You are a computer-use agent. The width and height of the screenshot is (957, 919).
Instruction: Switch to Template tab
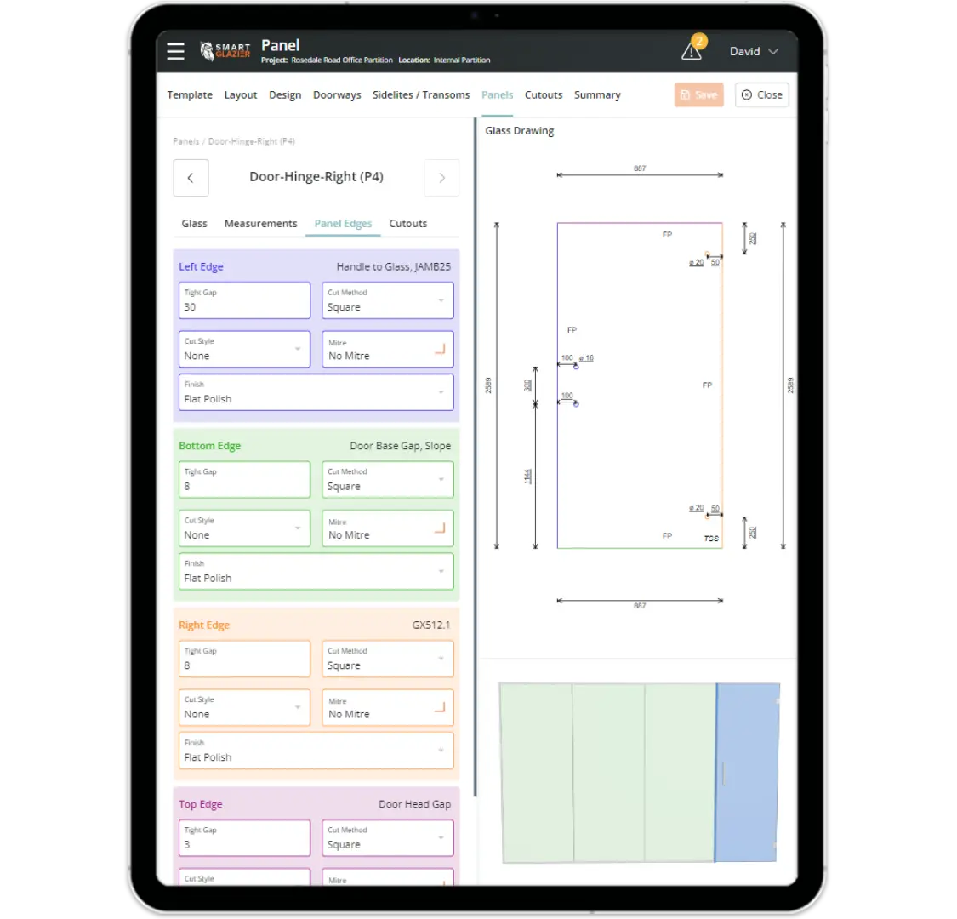click(190, 94)
